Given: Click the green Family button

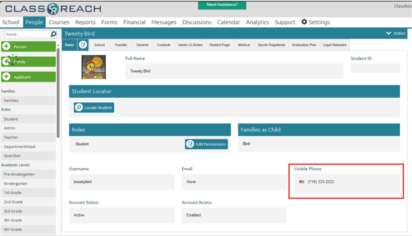Looking at the screenshot, I should pos(29,62).
